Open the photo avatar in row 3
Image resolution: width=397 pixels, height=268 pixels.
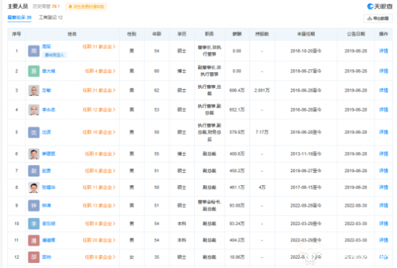[34, 91]
